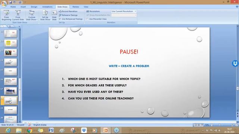239x134 pixels.
Task: Click 'Can you use these for online teaching?' line
Action: pos(101,98)
